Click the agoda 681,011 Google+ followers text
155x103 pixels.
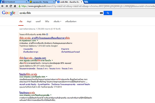coord(36,66)
